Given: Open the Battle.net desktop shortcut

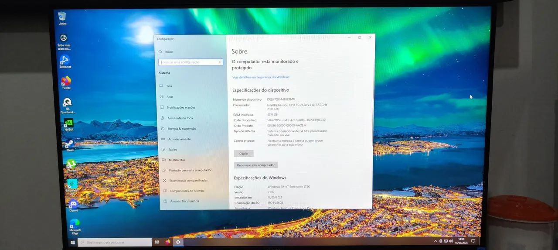Looking at the screenshot, I should pos(65,60).
